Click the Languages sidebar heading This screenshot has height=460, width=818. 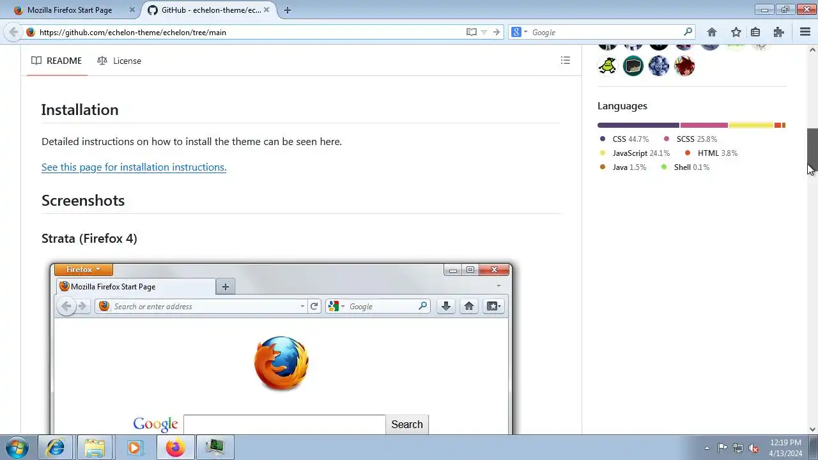point(622,106)
